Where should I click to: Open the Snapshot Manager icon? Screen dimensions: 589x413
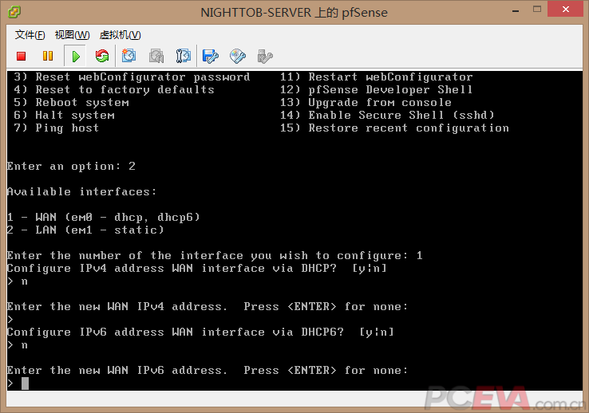tap(184, 56)
